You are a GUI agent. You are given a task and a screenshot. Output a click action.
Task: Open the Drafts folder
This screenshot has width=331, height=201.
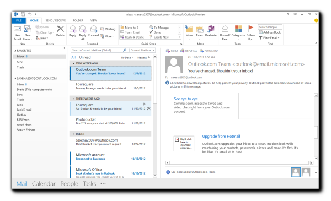pos(34,90)
